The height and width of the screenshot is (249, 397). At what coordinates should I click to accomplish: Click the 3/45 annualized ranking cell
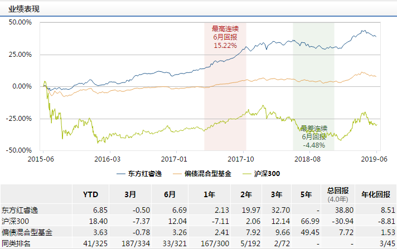pos(388,243)
